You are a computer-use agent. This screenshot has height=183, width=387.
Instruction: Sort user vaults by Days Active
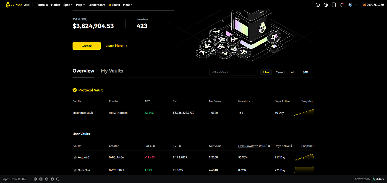(x=284, y=146)
